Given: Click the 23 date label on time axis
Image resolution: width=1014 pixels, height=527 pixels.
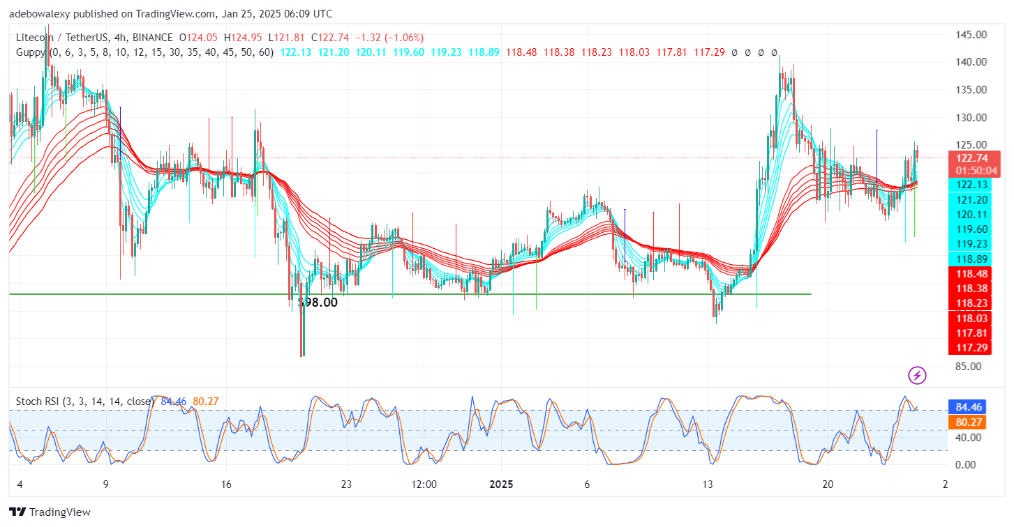Looking at the screenshot, I should 346,484.
